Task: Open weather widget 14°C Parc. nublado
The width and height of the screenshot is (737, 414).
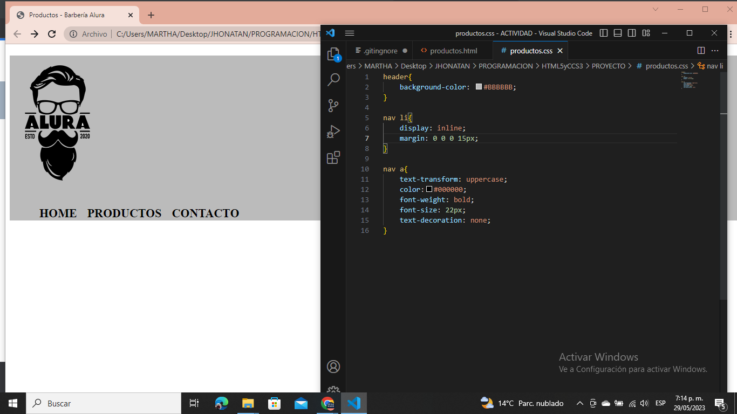Action: 522,403
